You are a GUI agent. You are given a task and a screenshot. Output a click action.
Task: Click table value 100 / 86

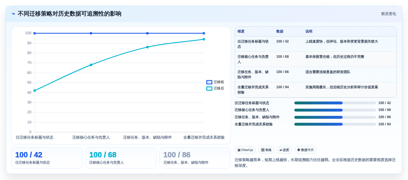[282, 72]
